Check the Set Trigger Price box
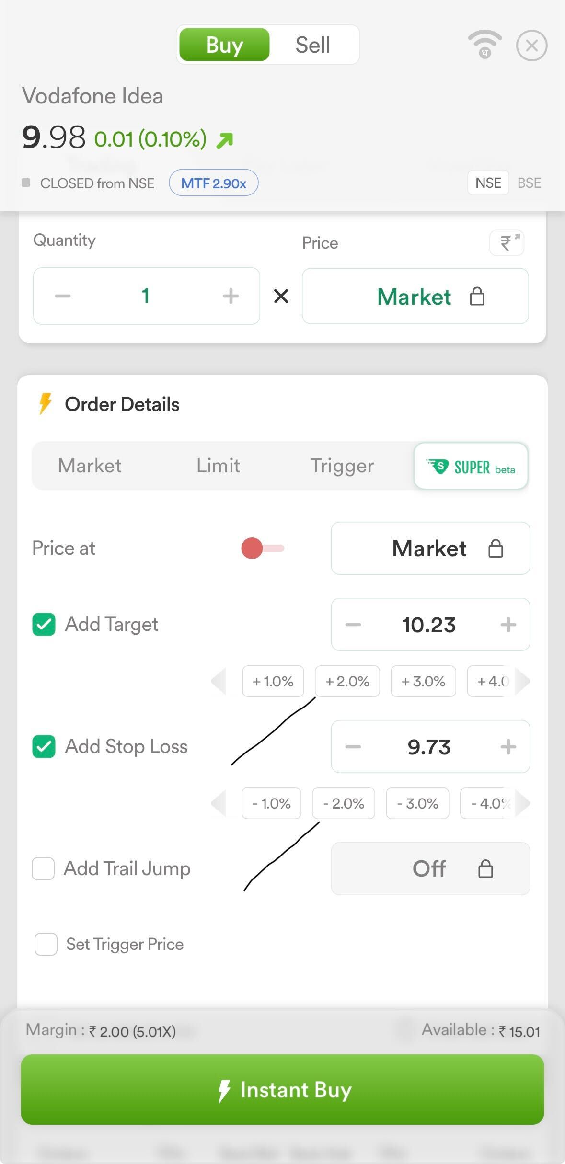This screenshot has height=1164, width=565. [46, 944]
